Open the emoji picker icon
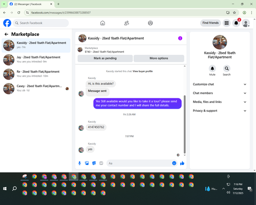Screen dimensions: 256x205 174,163
